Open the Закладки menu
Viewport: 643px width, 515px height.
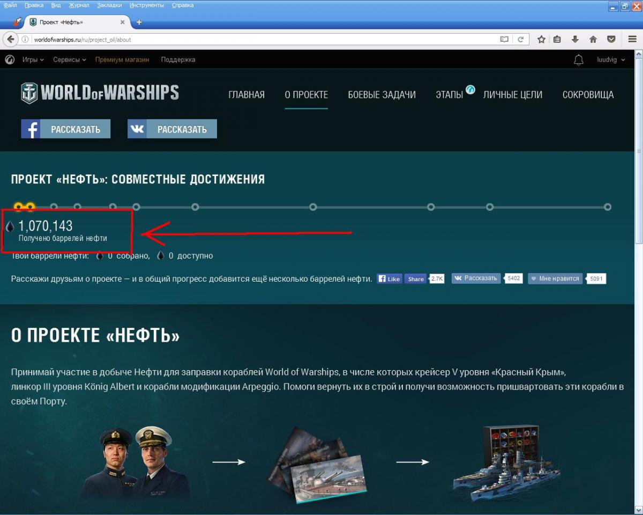click(110, 5)
